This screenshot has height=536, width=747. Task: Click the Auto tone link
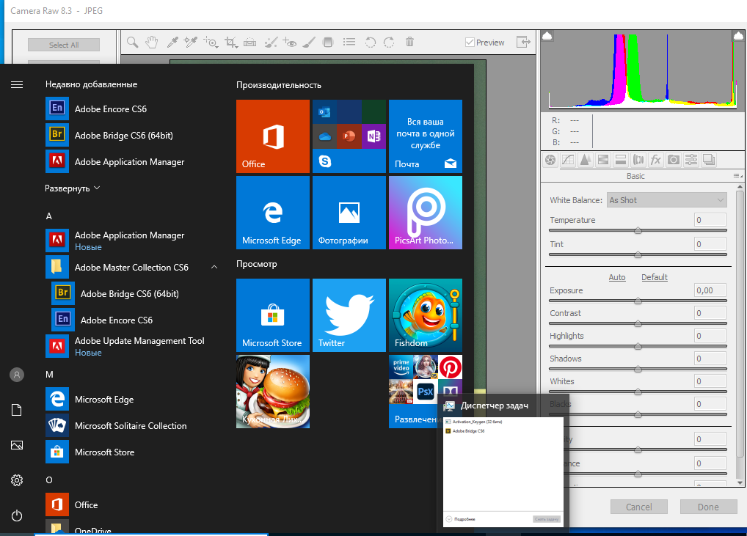617,277
